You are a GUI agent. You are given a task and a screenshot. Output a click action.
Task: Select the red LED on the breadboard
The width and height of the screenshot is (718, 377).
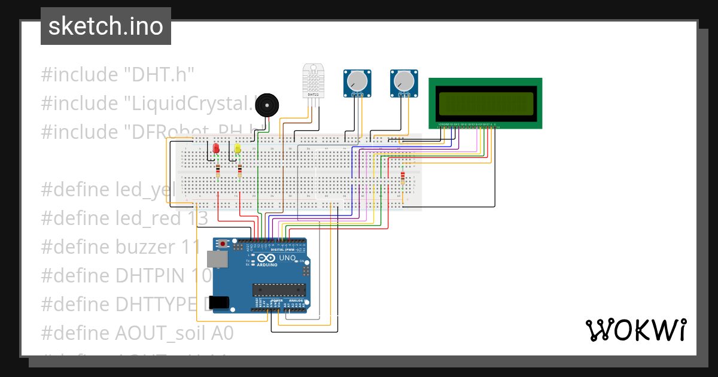click(x=215, y=148)
